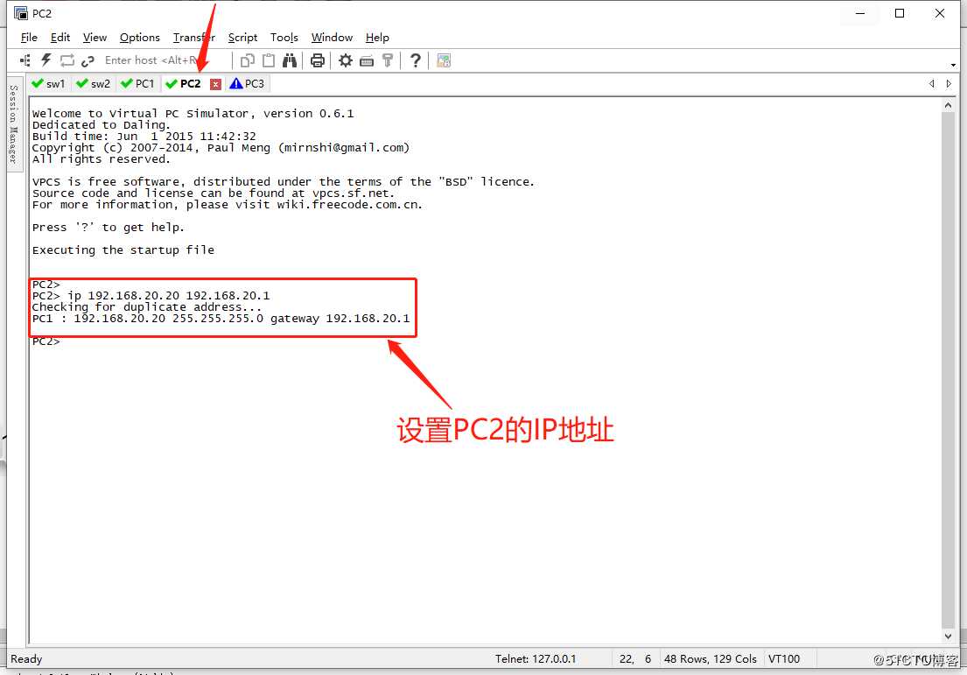The width and height of the screenshot is (967, 675).
Task: Switch to the sw1 session tab
Action: coord(49,84)
